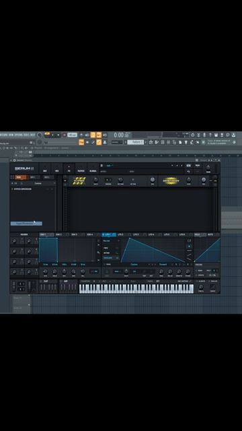Click the Serum undo arrow icon

coord(188,171)
